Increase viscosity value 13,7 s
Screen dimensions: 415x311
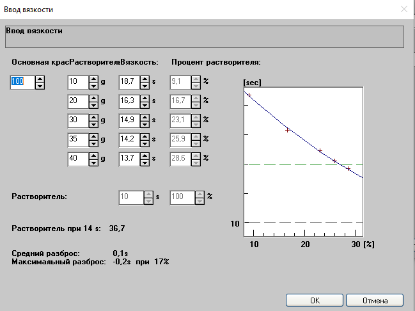coord(145,155)
